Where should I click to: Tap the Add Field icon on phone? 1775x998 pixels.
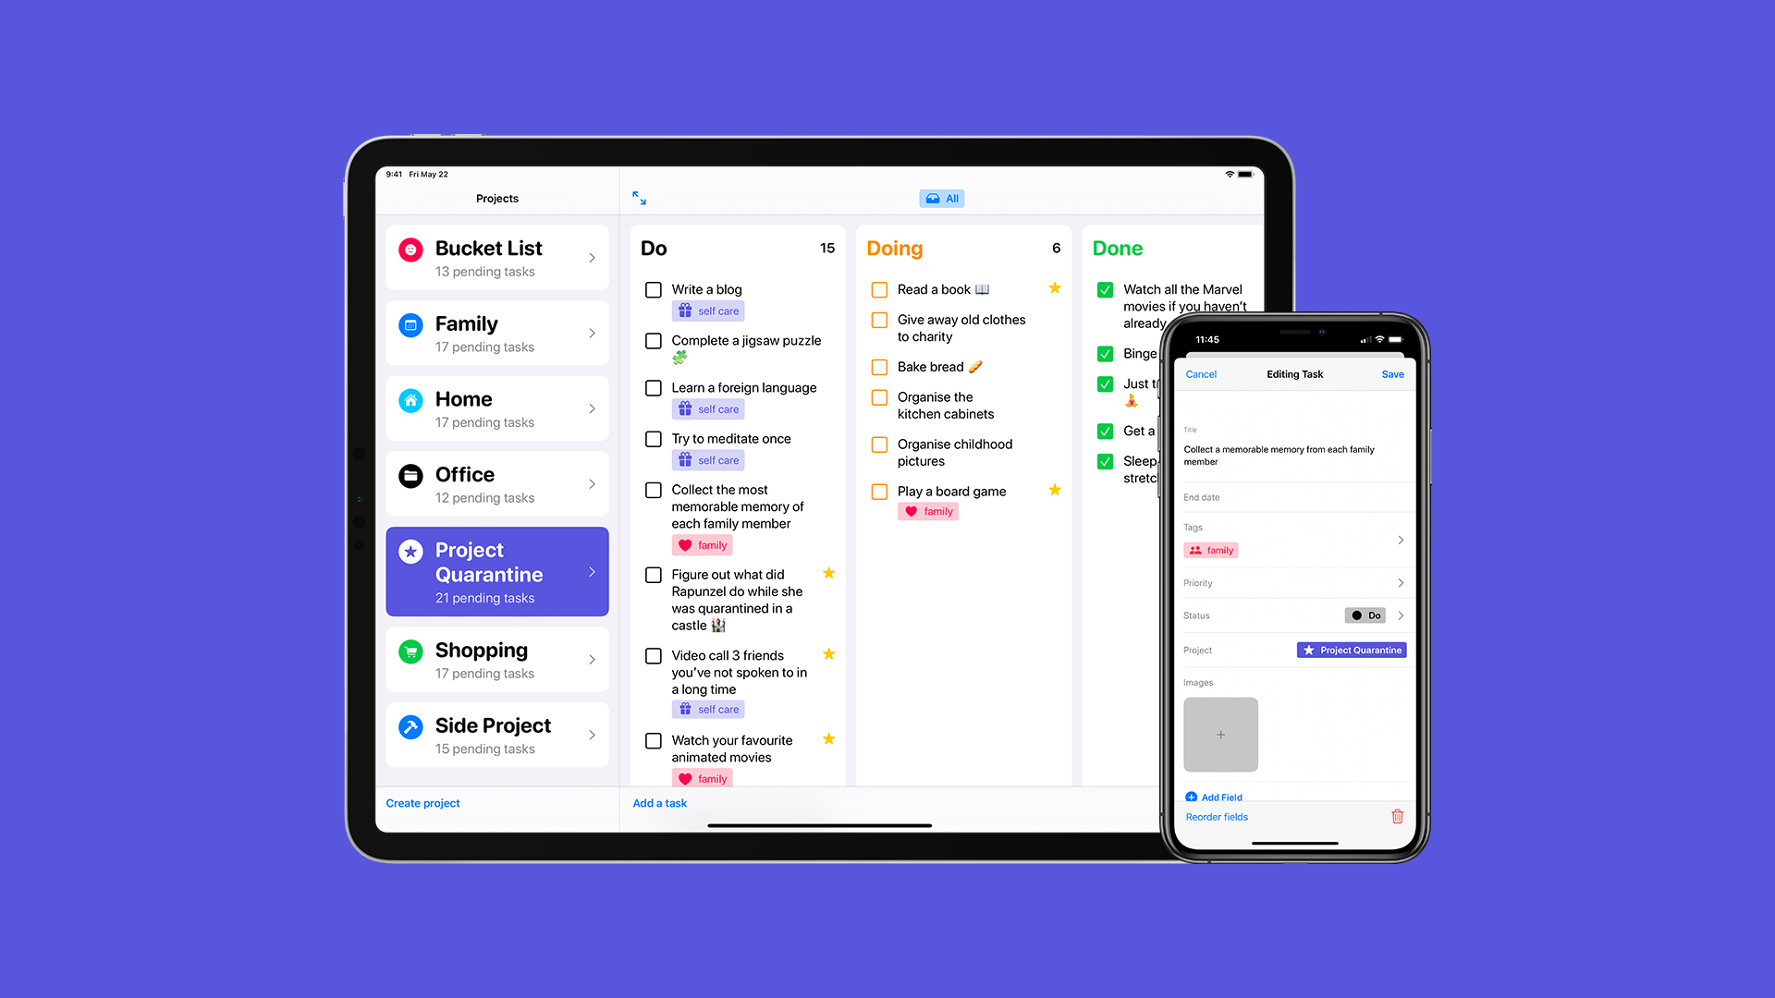click(x=1193, y=797)
